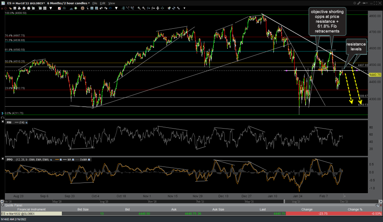Toggle the MA line checkbox
Image resolution: width=383 pixels, height=222 pixels.
[73, 160]
